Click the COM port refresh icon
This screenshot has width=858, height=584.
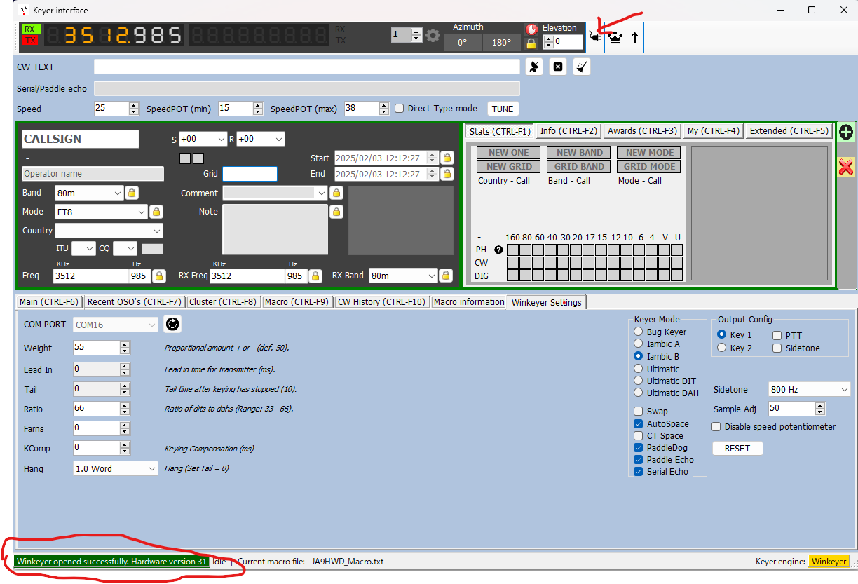172,324
